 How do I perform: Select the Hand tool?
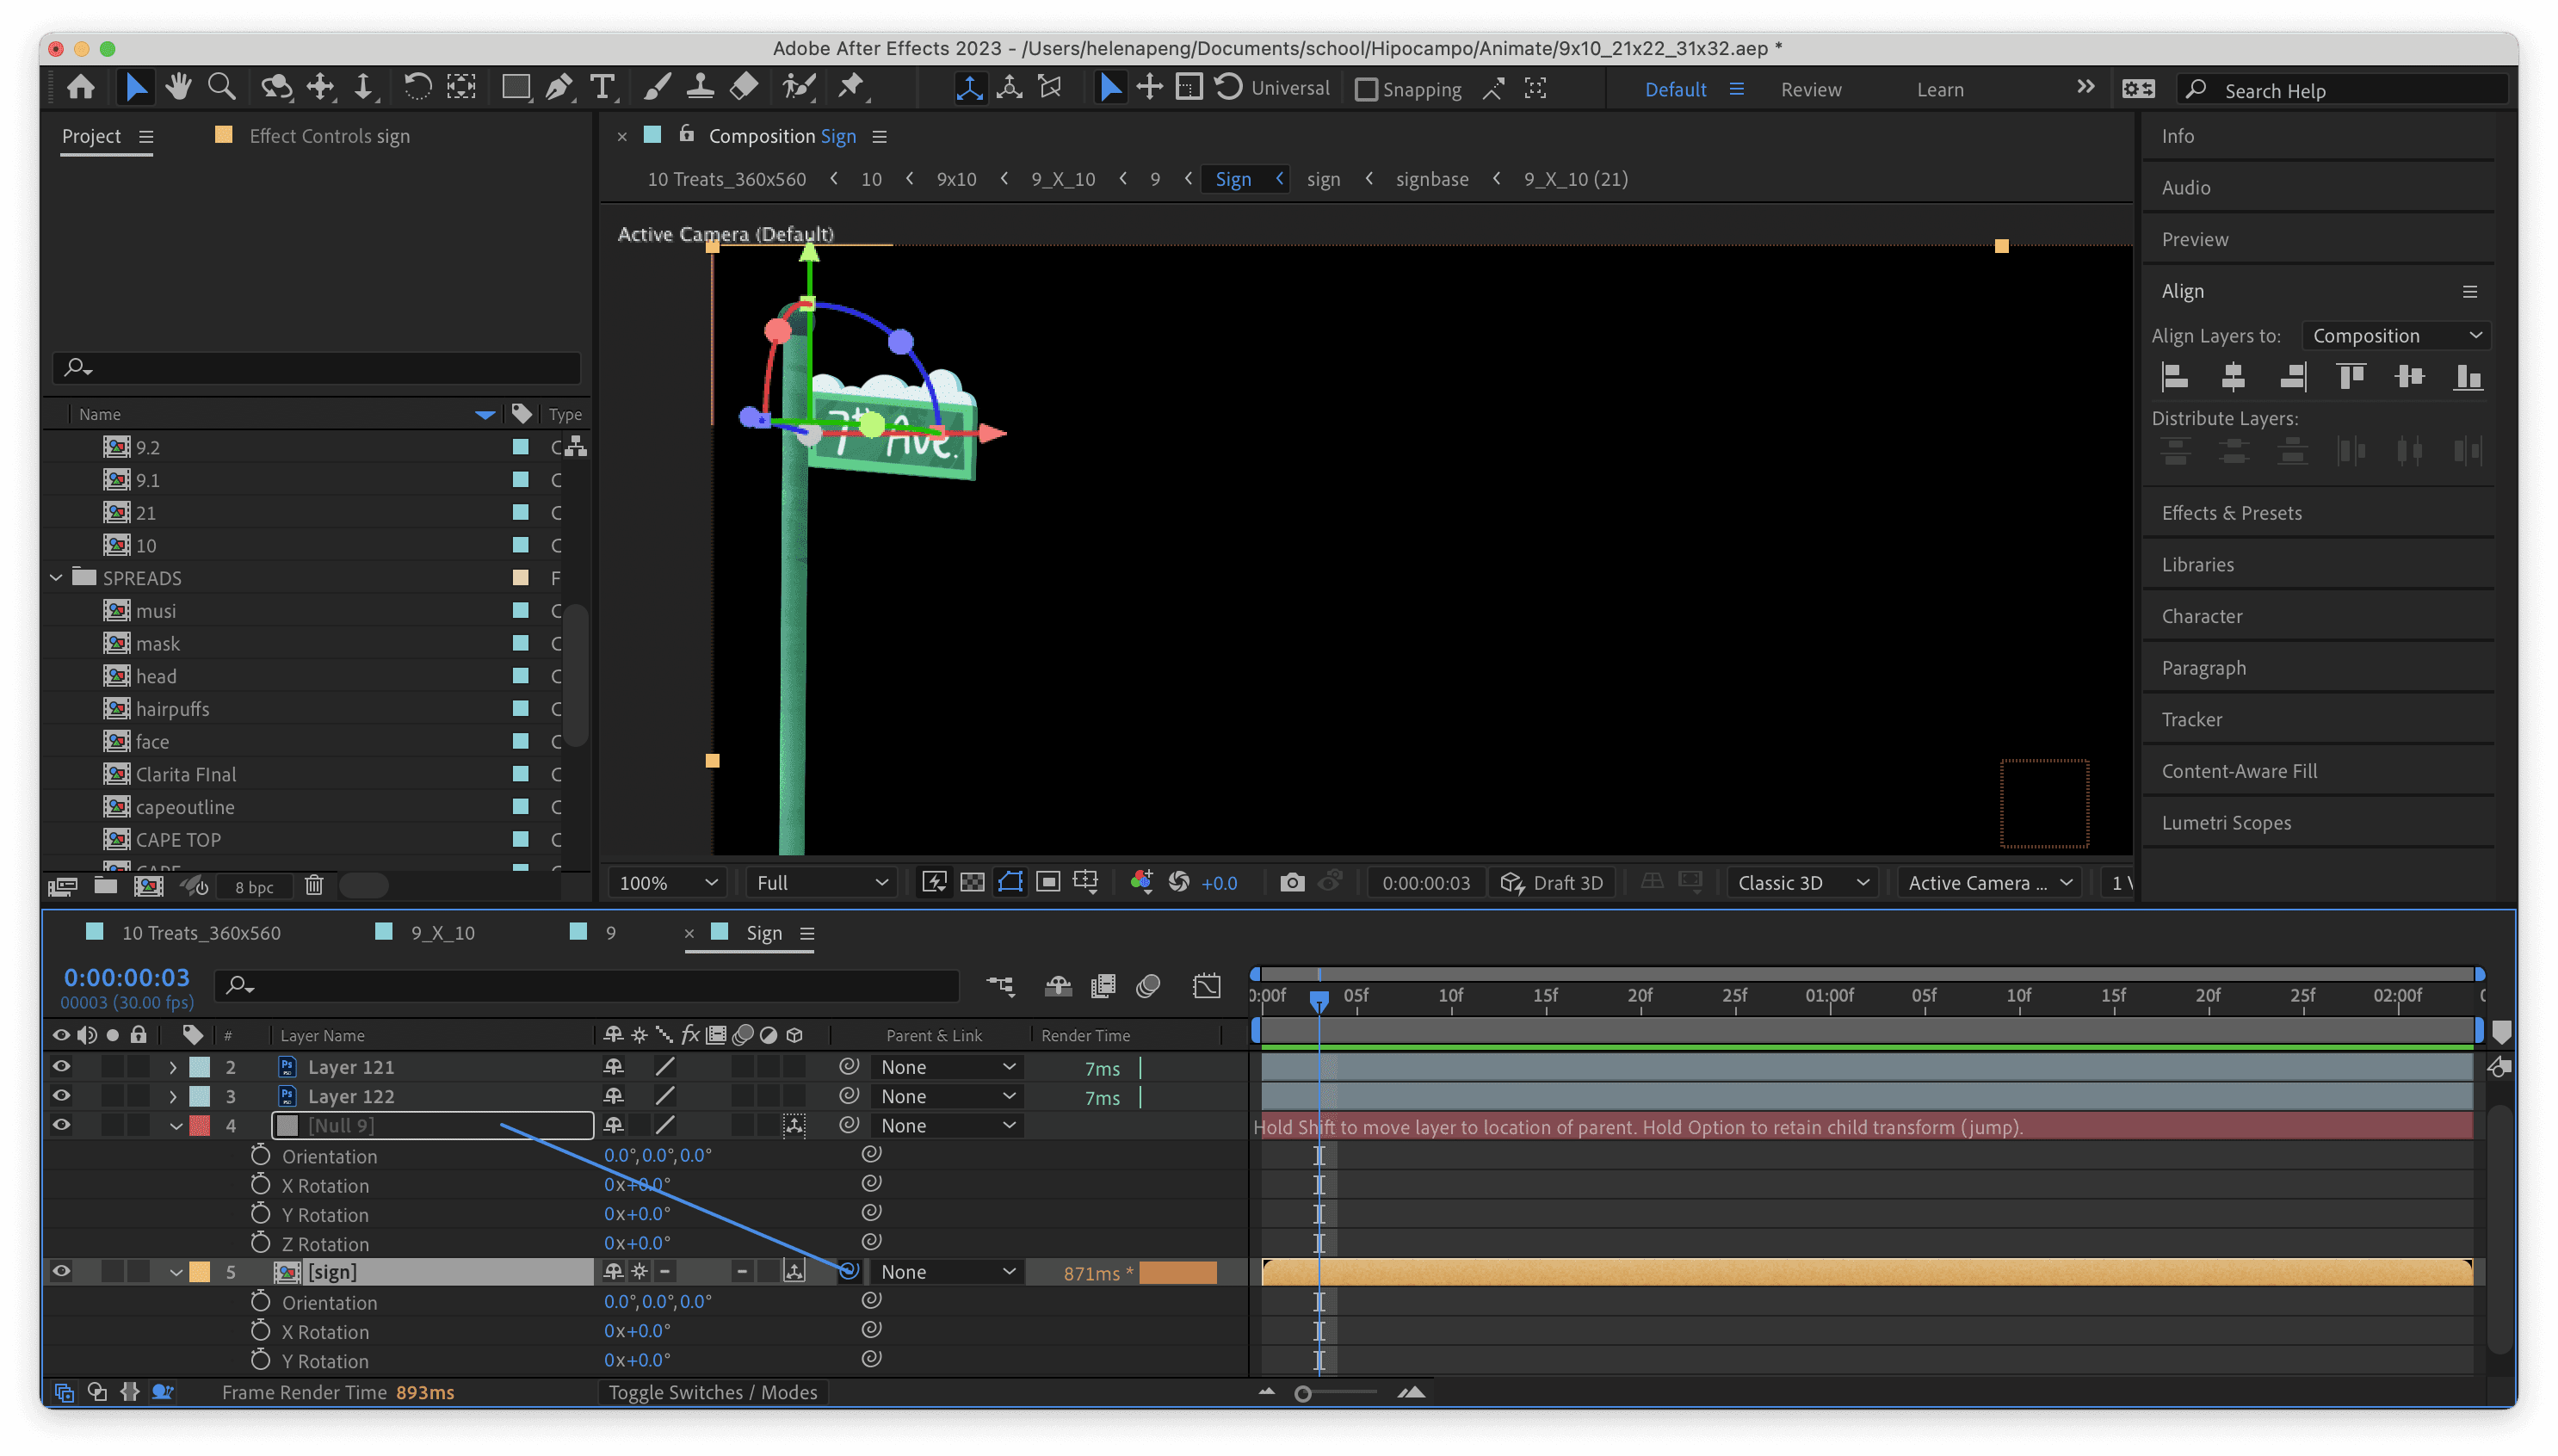click(x=179, y=88)
